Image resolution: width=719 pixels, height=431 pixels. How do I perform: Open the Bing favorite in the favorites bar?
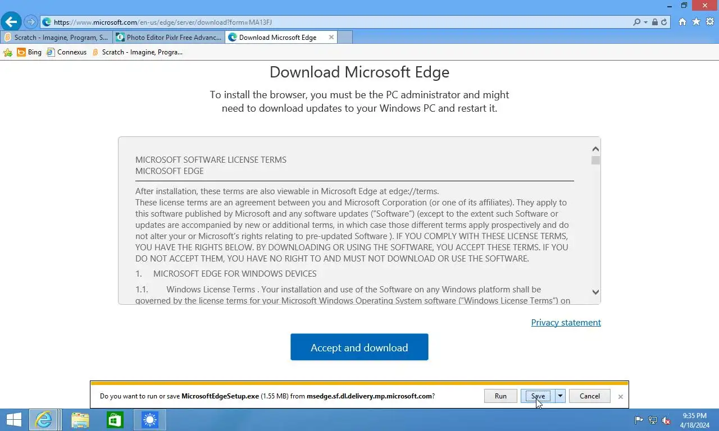point(29,52)
